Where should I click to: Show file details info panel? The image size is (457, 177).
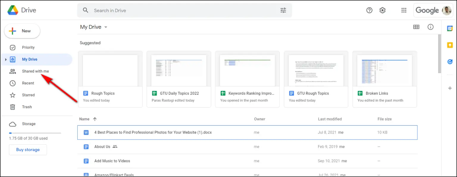[430, 27]
